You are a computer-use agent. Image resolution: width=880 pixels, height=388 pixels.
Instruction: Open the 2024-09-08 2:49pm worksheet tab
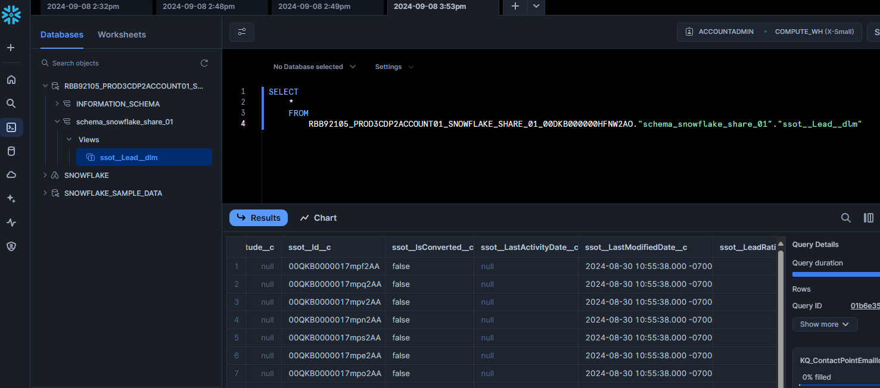pyautogui.click(x=326, y=7)
